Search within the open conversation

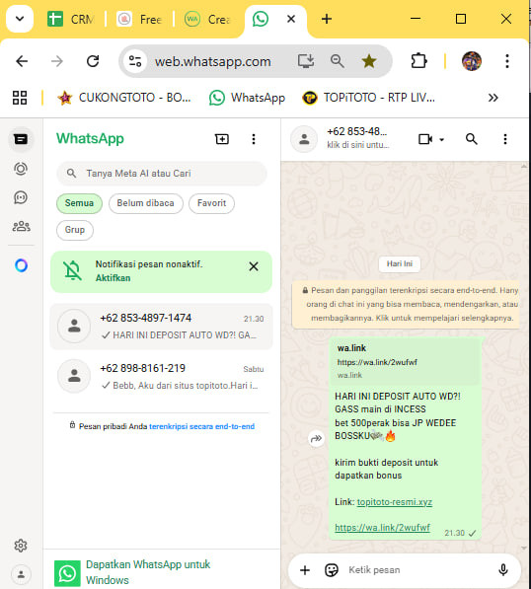click(x=472, y=139)
